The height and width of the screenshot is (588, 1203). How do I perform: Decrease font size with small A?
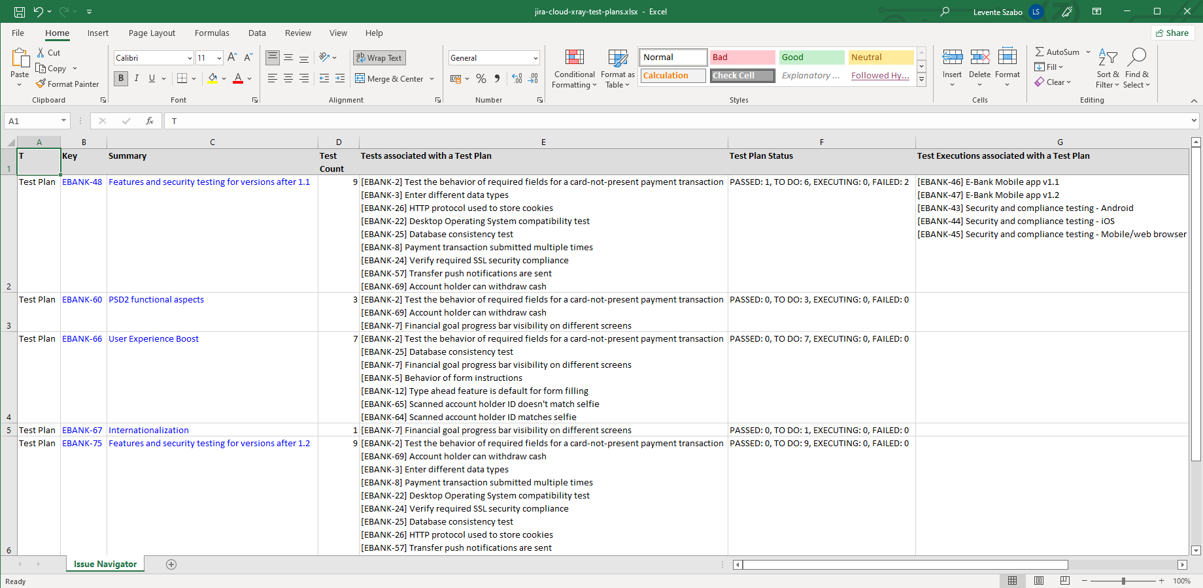pos(248,57)
